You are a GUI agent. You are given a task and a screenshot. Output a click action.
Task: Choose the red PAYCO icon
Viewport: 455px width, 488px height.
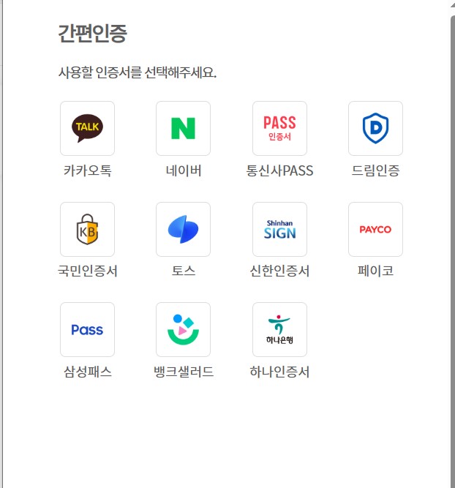pyautogui.click(x=376, y=230)
